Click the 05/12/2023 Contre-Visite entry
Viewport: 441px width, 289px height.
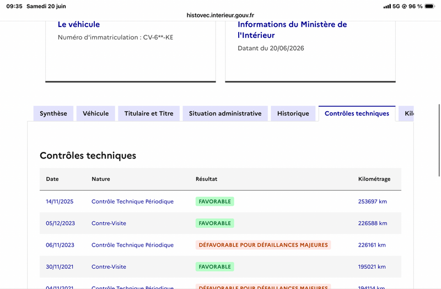point(109,223)
